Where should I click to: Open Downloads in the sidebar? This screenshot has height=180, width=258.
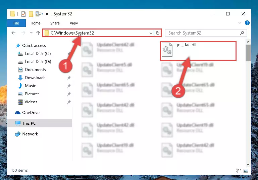[x=35, y=78]
